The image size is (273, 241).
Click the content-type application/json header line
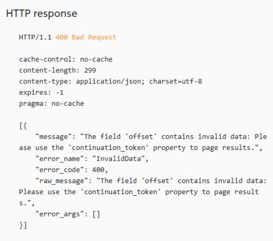click(110, 82)
